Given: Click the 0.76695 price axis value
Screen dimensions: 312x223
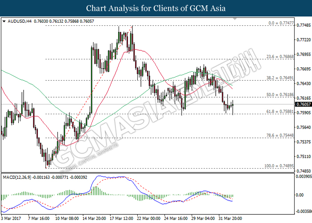Looking at the screenshot, I should click(x=304, y=69).
